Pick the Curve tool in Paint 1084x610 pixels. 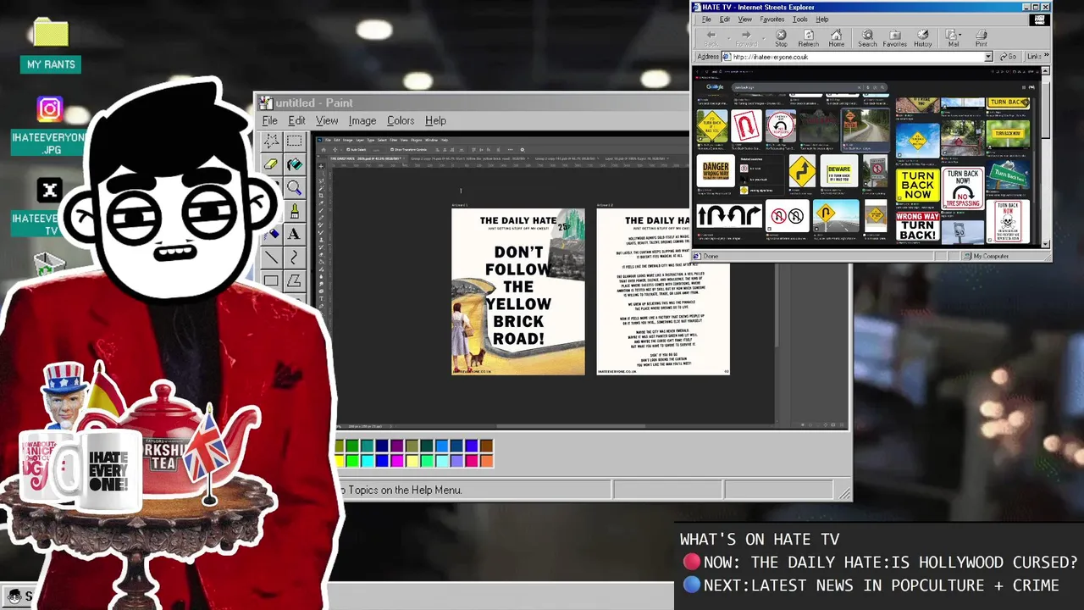[x=294, y=257]
